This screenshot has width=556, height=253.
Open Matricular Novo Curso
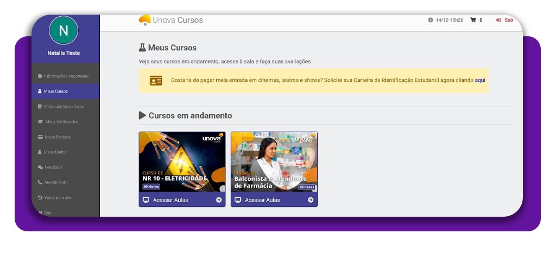click(x=66, y=107)
